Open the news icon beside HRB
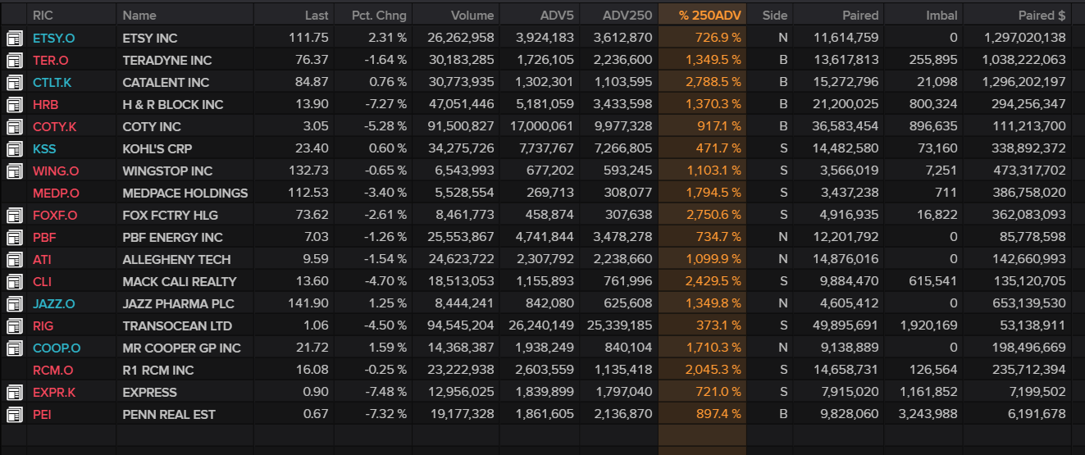 [x=14, y=104]
